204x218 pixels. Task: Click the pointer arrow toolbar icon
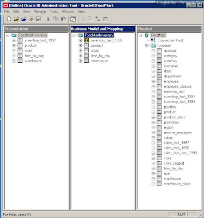[x=83, y=19]
